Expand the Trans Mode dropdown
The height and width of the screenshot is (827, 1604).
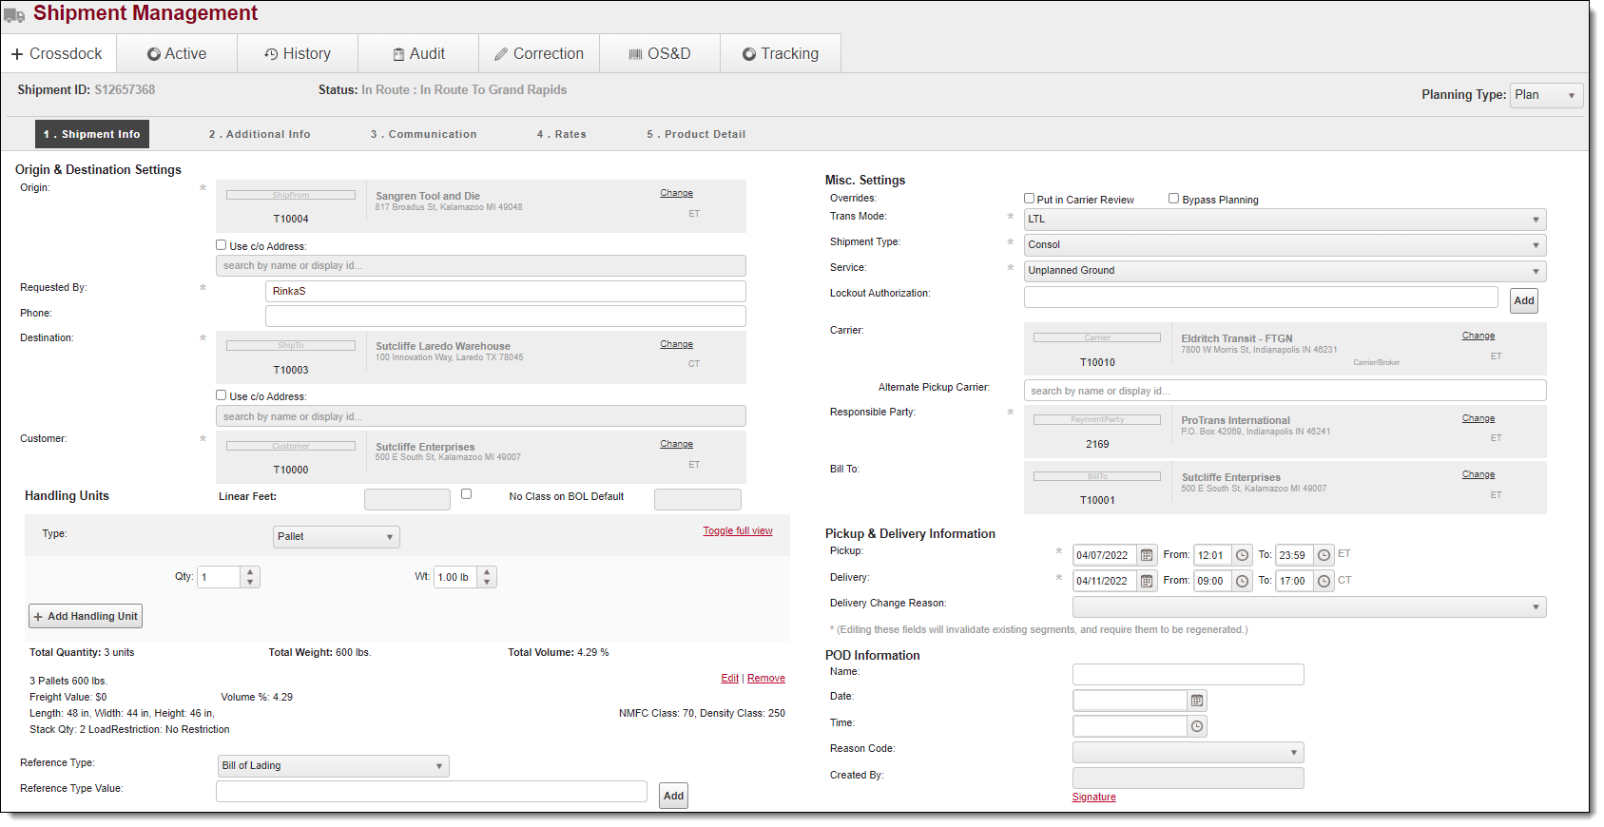pos(1285,220)
